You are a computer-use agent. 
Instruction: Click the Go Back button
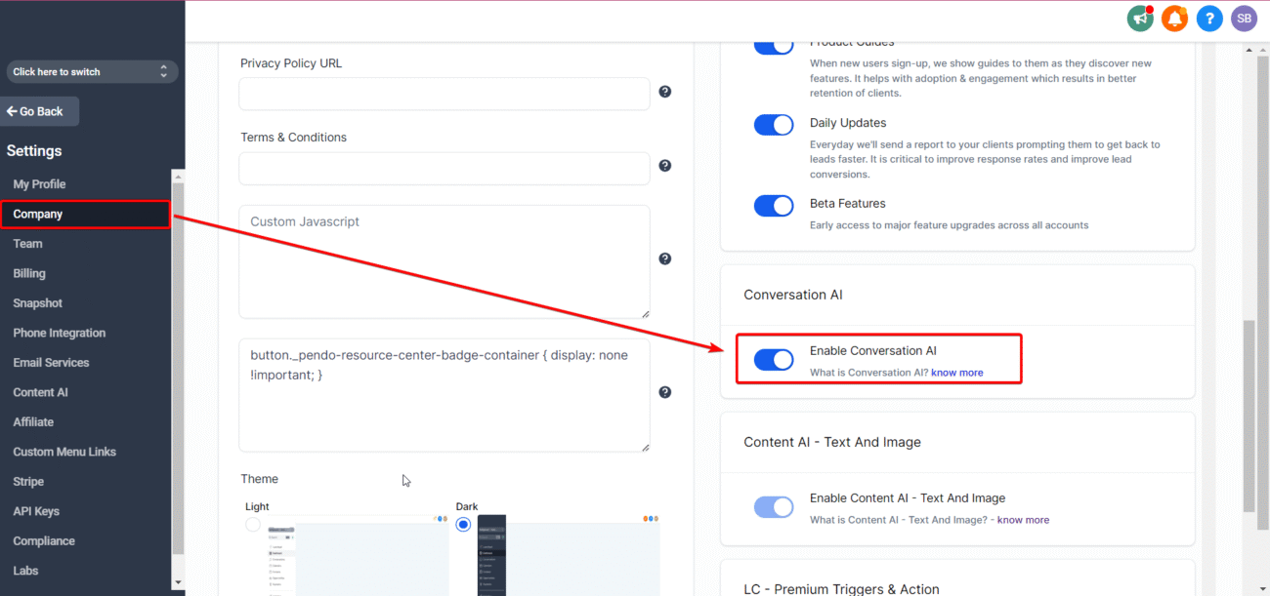click(37, 111)
